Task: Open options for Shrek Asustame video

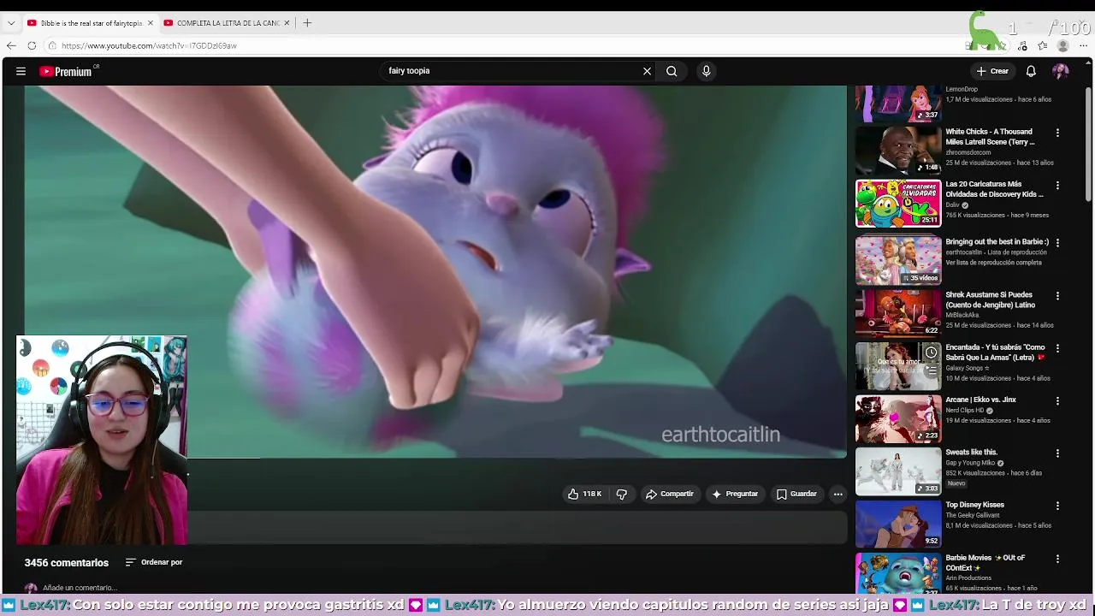Action: [1057, 296]
